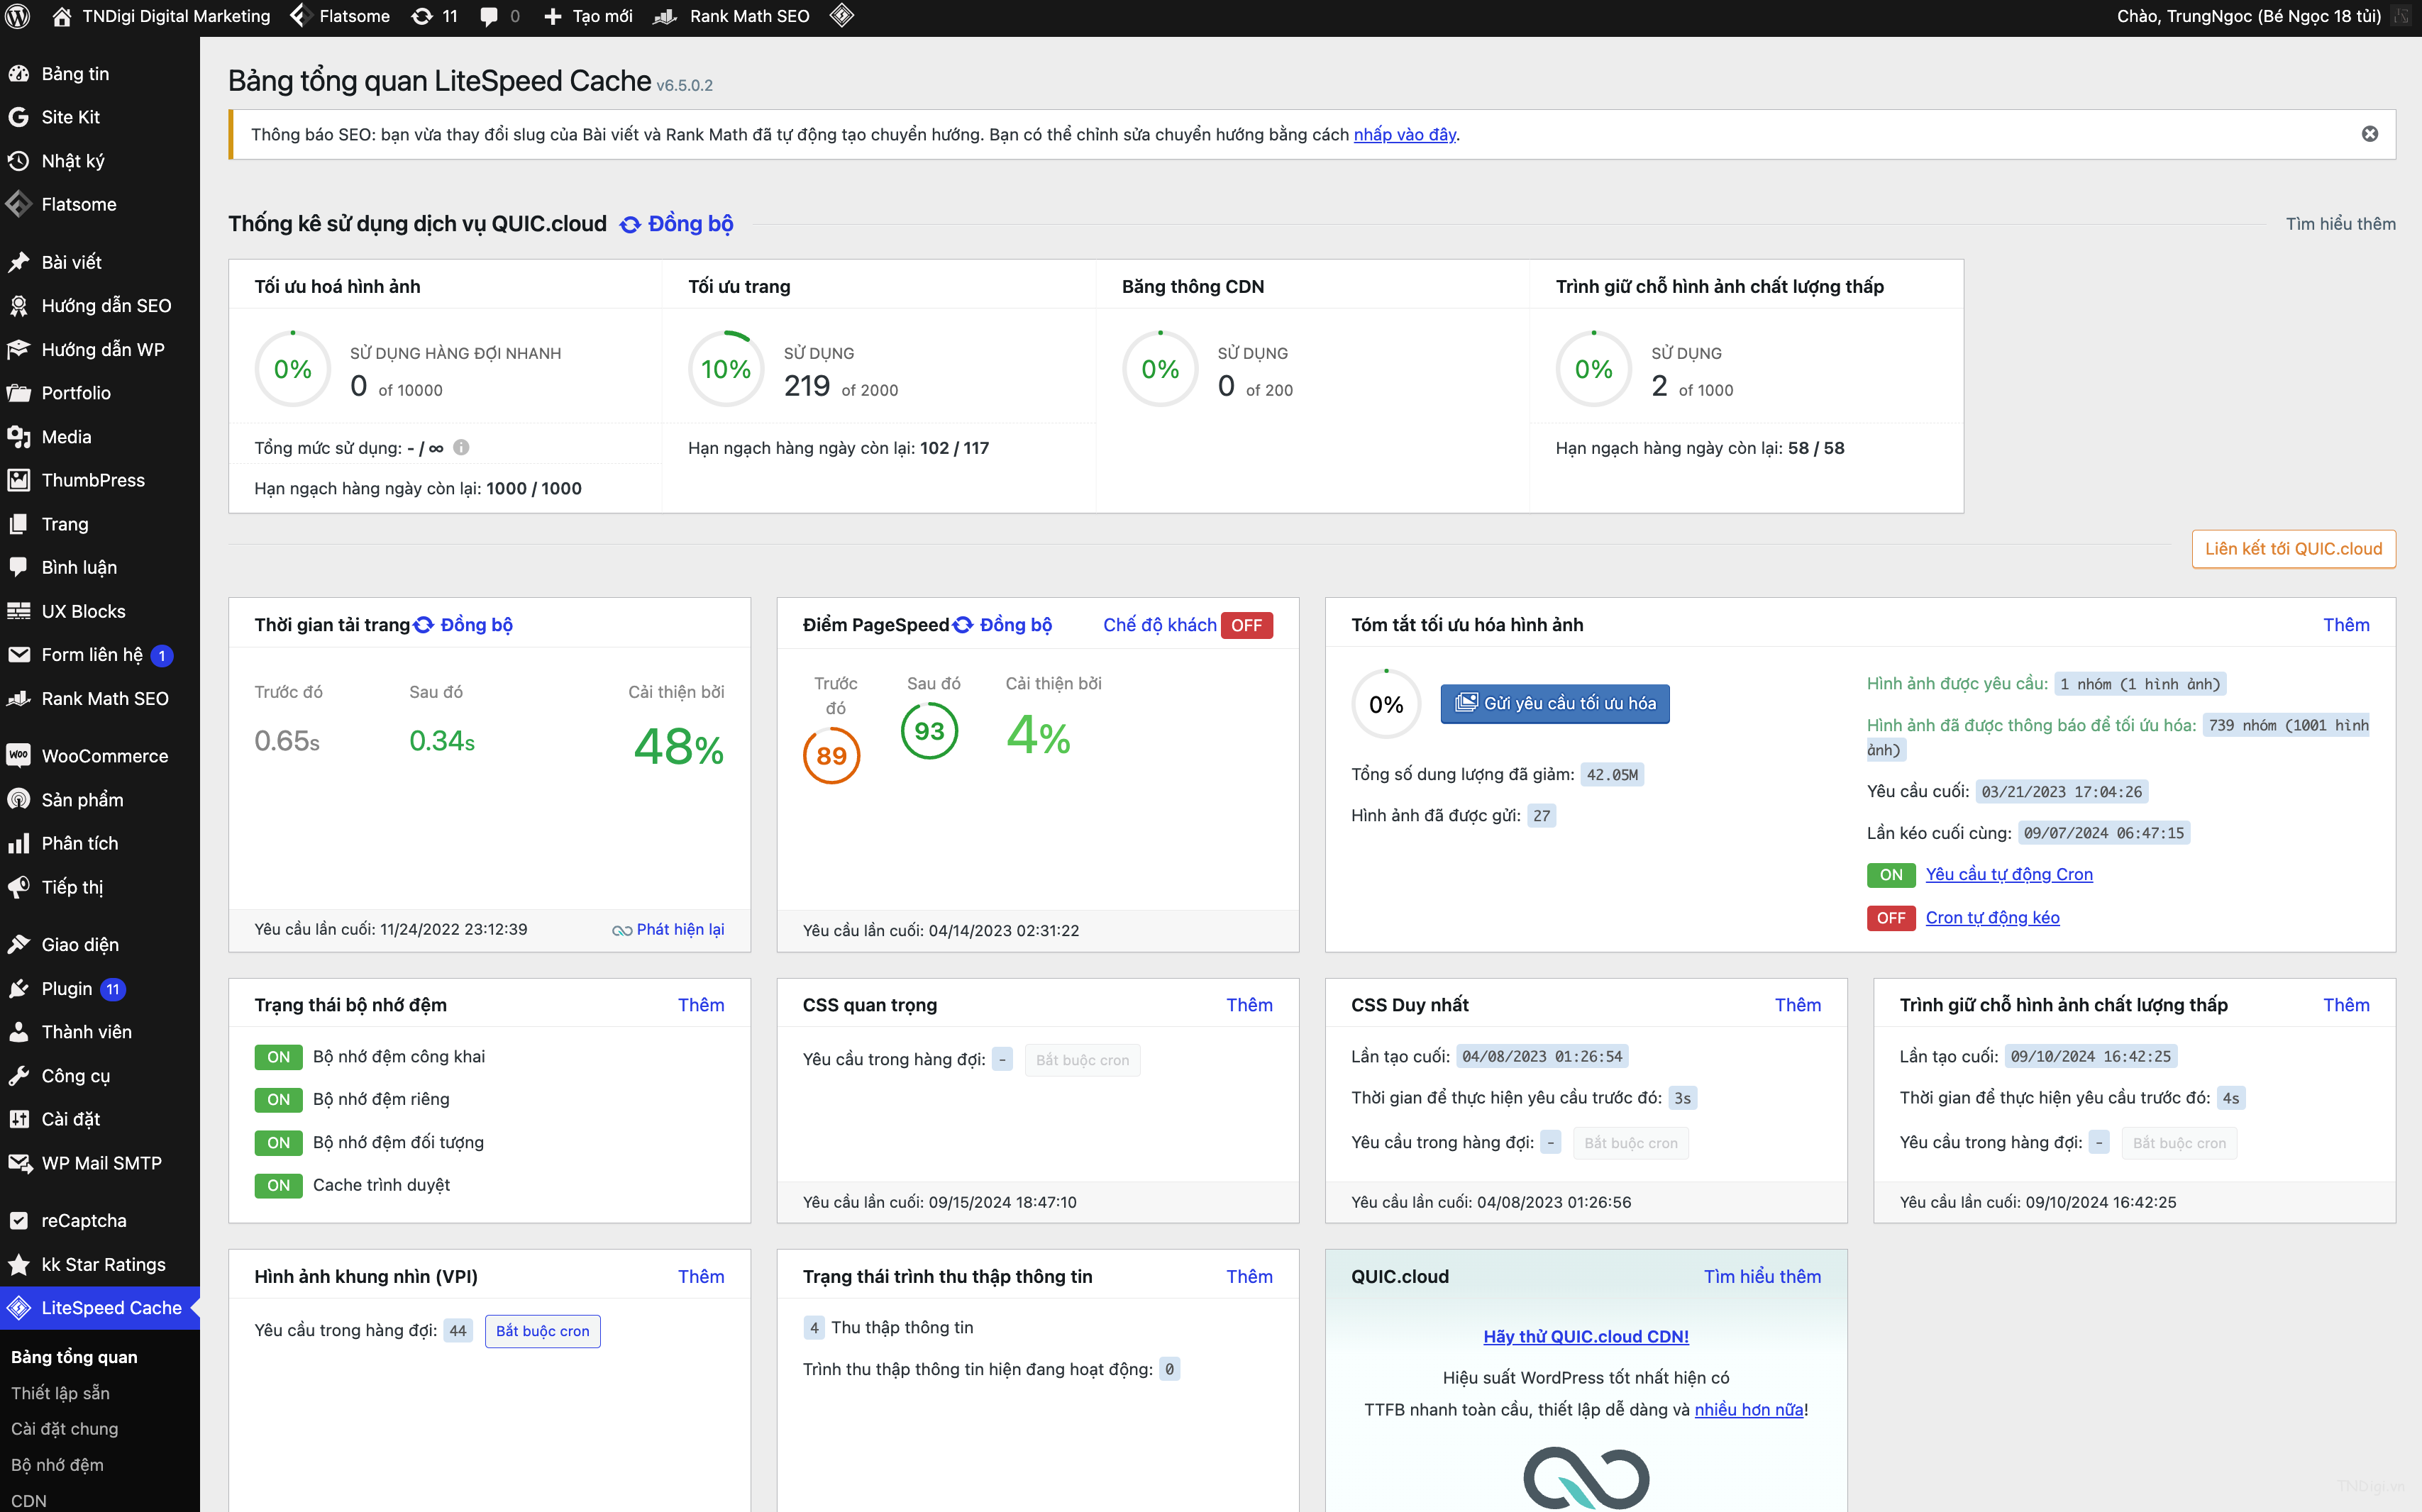Screen dimensions: 2422x1512
Task: Open Bộ nhớ đệm submenu item
Action: pos(57,1465)
